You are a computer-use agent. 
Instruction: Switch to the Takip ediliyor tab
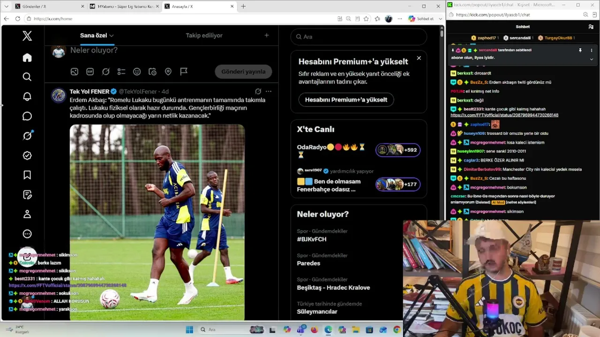coord(204,36)
